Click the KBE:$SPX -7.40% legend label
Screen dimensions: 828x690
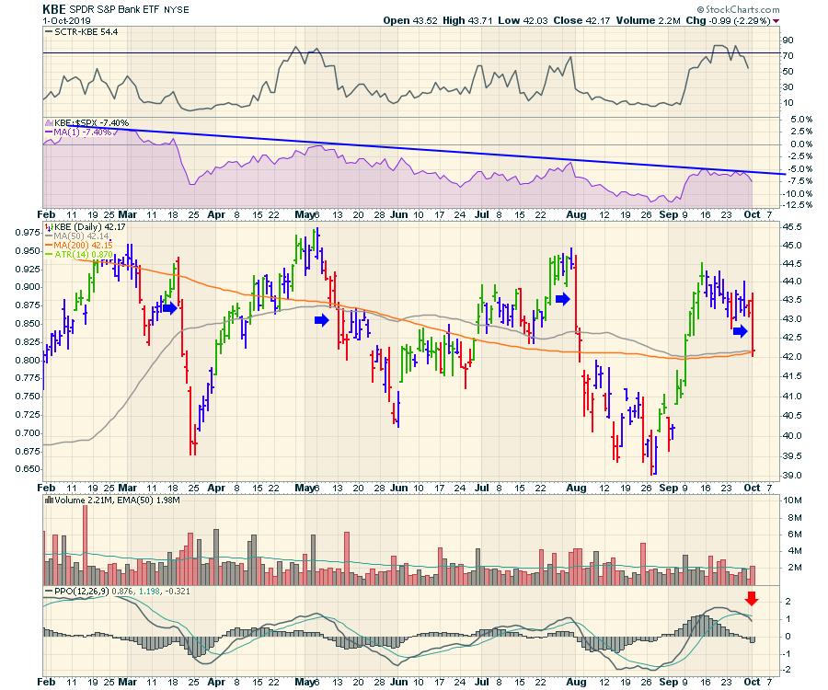[x=91, y=123]
